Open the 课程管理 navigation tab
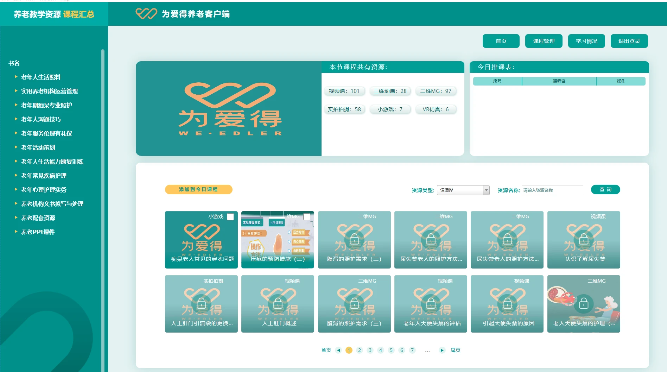 544,41
